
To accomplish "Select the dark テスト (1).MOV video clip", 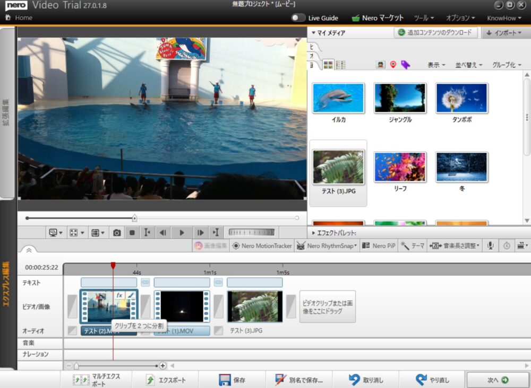I will point(182,306).
